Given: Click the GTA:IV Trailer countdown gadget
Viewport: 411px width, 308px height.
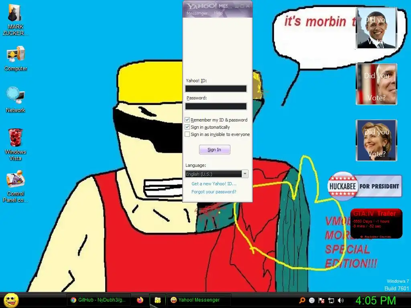Looking at the screenshot, I should coord(376,224).
